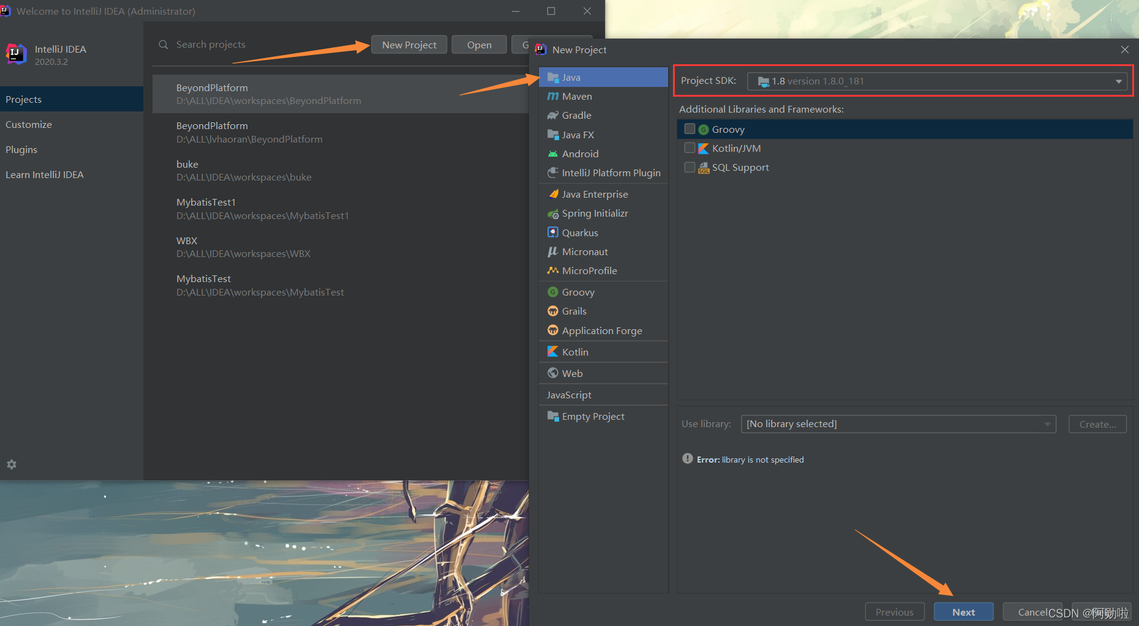Image resolution: width=1139 pixels, height=626 pixels.
Task: Open the WBX recent project
Action: [340, 247]
